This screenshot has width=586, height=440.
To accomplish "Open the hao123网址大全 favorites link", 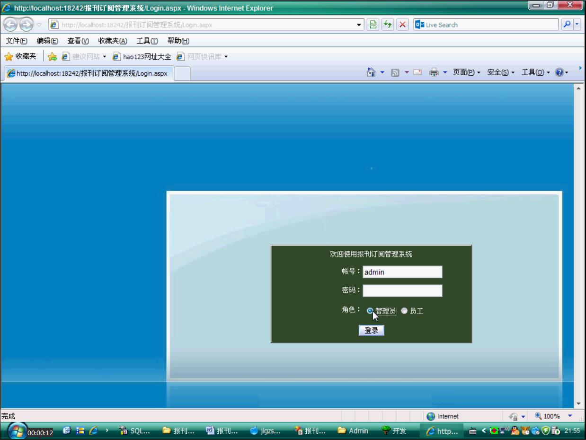I will 142,57.
